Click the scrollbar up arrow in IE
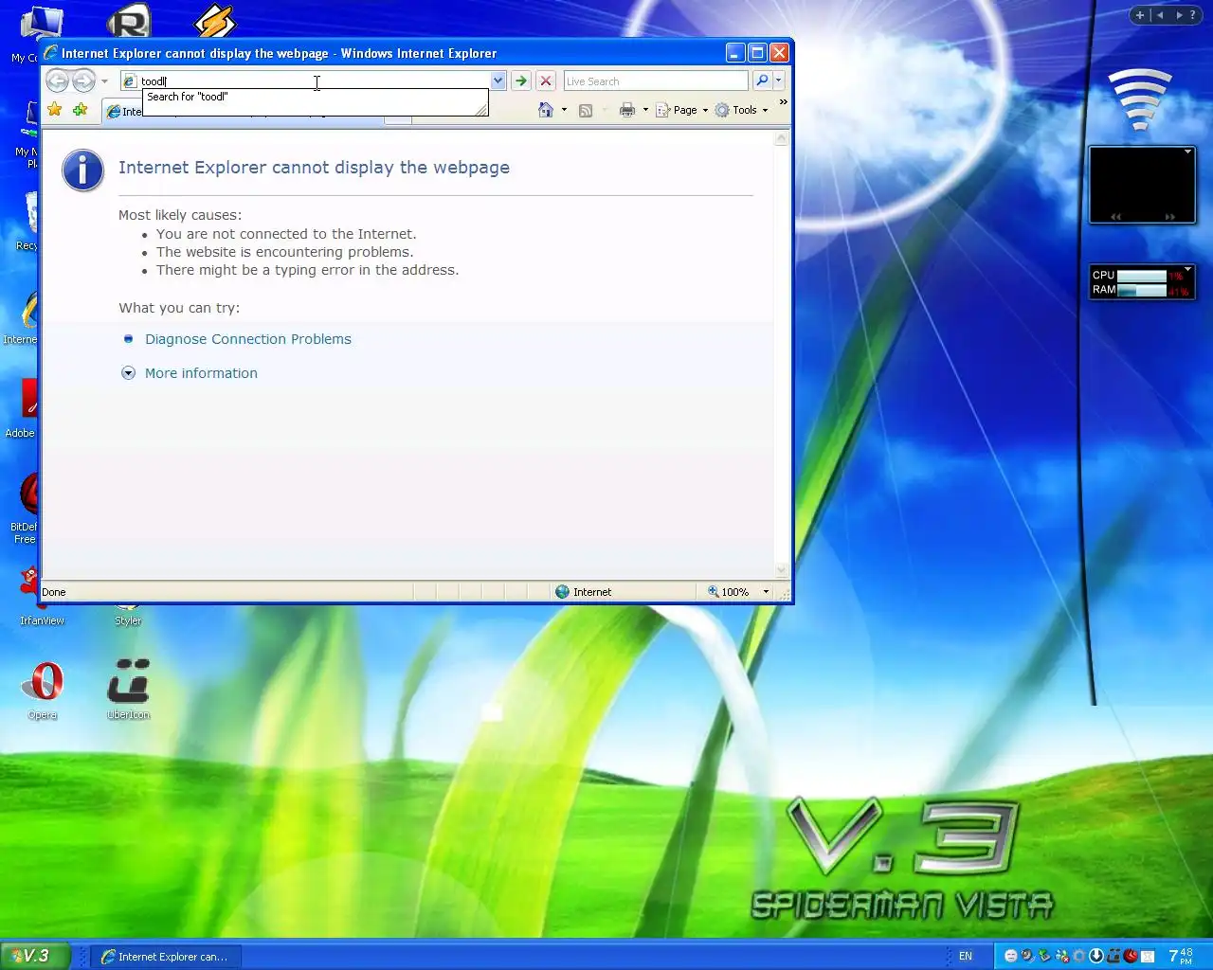1213x970 pixels. tap(782, 138)
